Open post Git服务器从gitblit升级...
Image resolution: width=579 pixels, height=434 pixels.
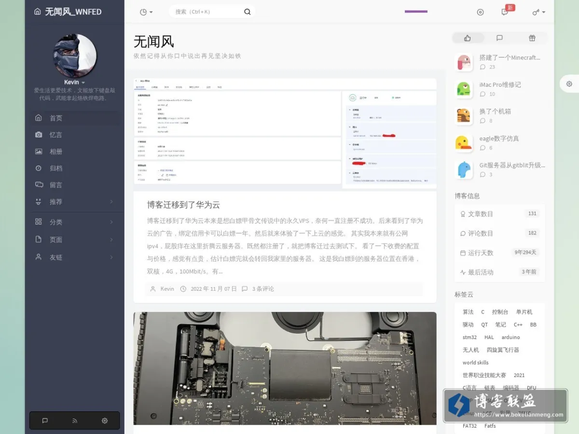pyautogui.click(x=512, y=165)
